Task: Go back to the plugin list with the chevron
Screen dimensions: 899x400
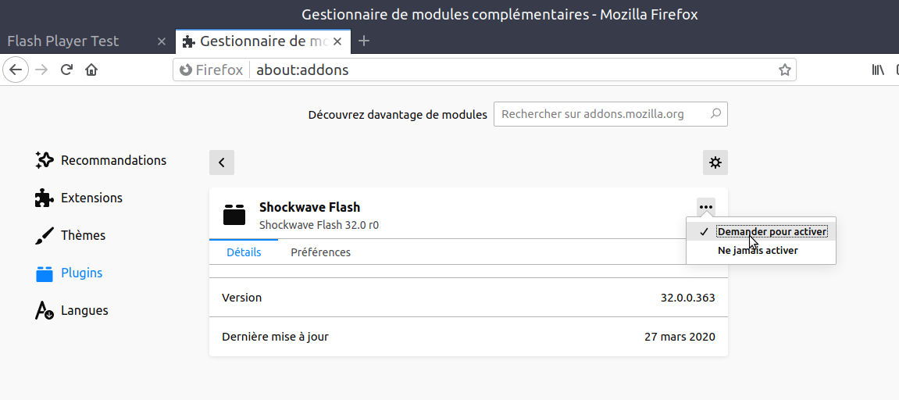Action: pyautogui.click(x=222, y=162)
